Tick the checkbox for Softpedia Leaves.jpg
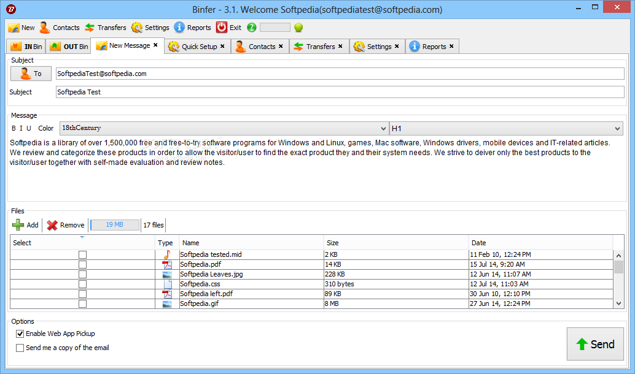This screenshot has width=635, height=374. click(83, 274)
